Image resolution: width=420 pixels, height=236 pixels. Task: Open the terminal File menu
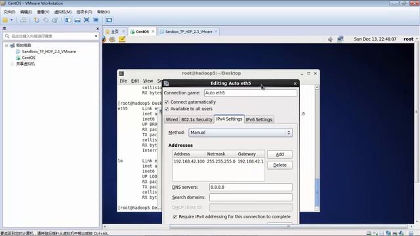point(123,81)
